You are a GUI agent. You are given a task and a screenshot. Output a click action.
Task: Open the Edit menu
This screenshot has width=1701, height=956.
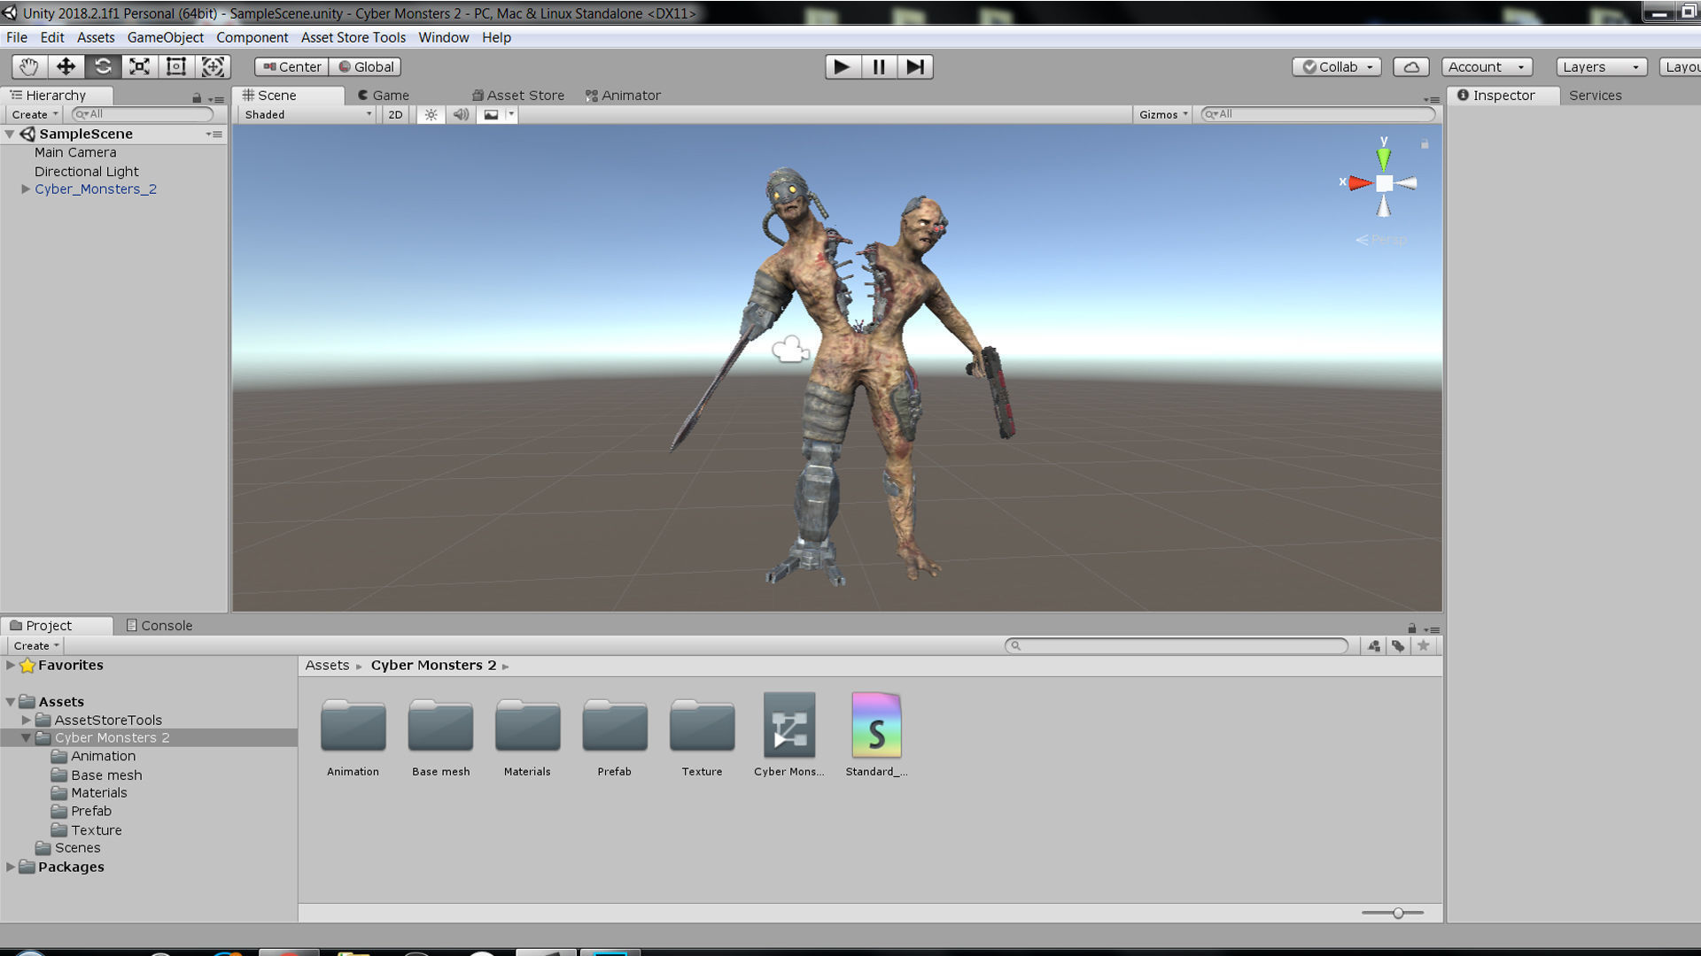pyautogui.click(x=52, y=37)
